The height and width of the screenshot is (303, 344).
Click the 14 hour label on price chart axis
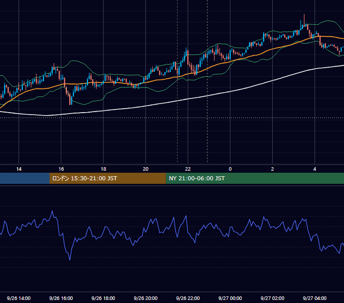(x=19, y=169)
